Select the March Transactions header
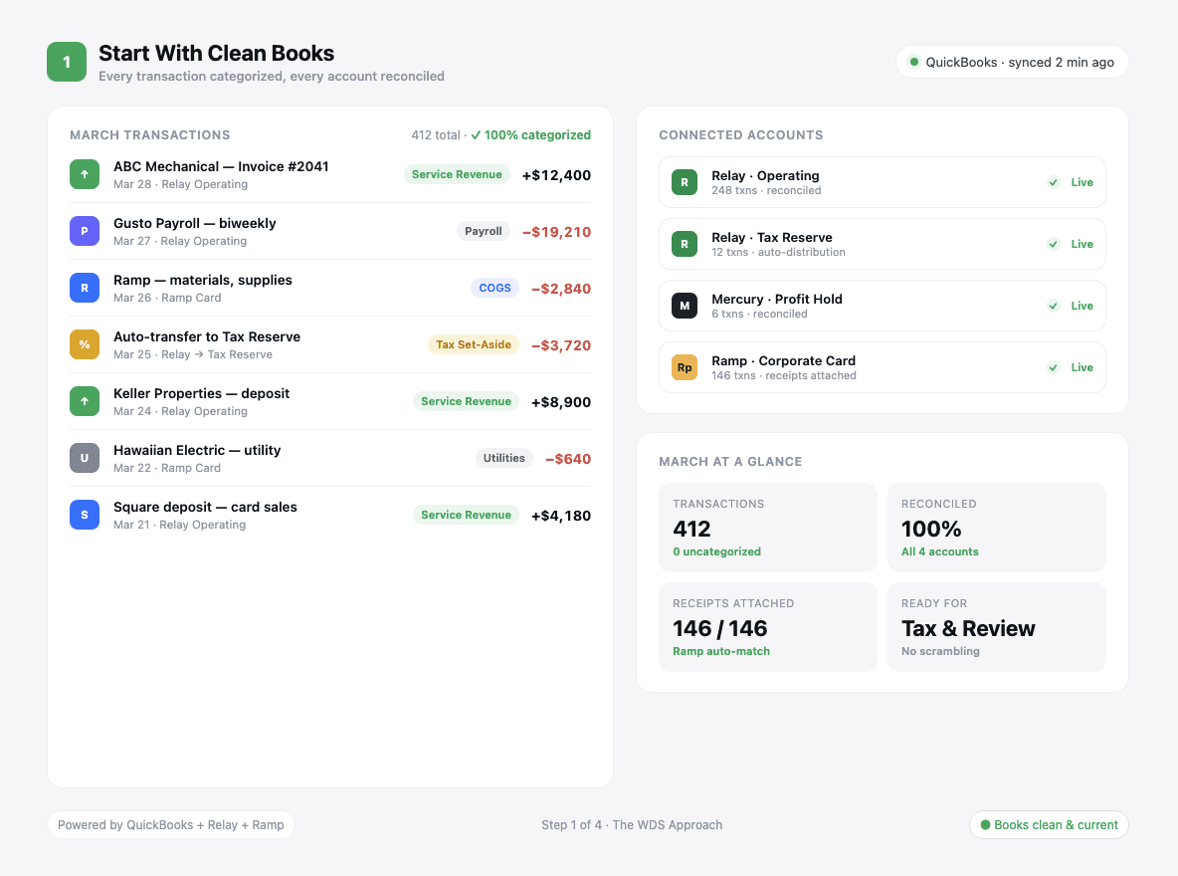The width and height of the screenshot is (1178, 876). [149, 134]
